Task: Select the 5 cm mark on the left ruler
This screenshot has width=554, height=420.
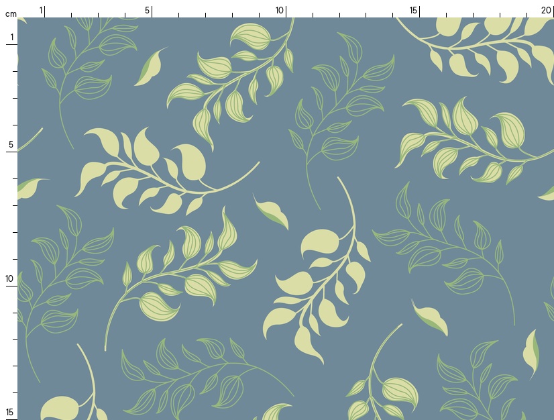Action: (11, 144)
